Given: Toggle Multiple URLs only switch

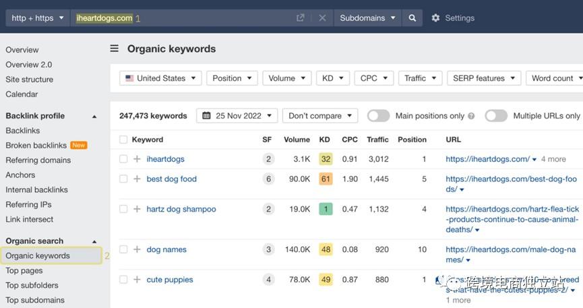Looking at the screenshot, I should point(496,116).
